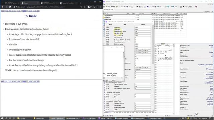Click Notepad horizontal scrollbar right arrow
The width and height of the screenshot is (214, 120).
point(122,78)
